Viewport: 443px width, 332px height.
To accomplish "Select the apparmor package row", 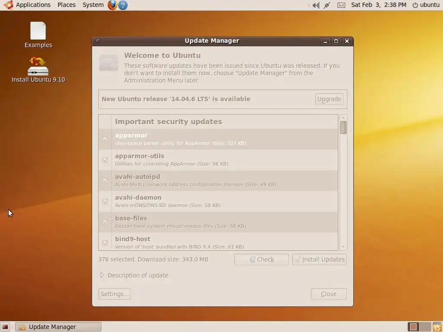I will click(218, 139).
